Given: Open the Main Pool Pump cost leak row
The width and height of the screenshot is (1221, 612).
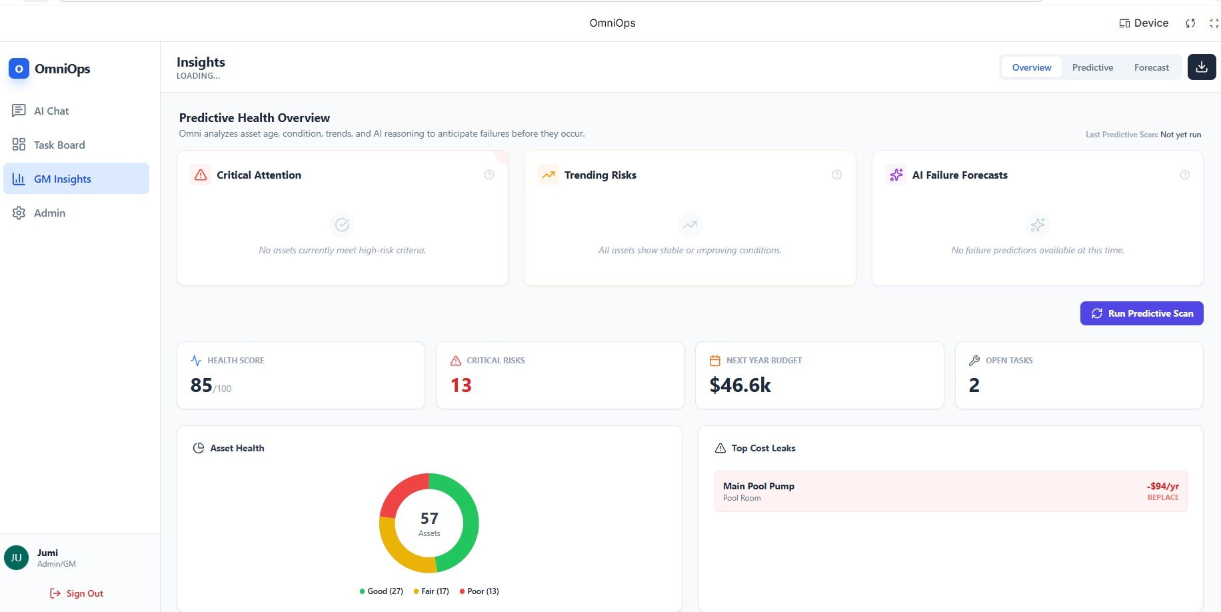Looking at the screenshot, I should coord(950,491).
